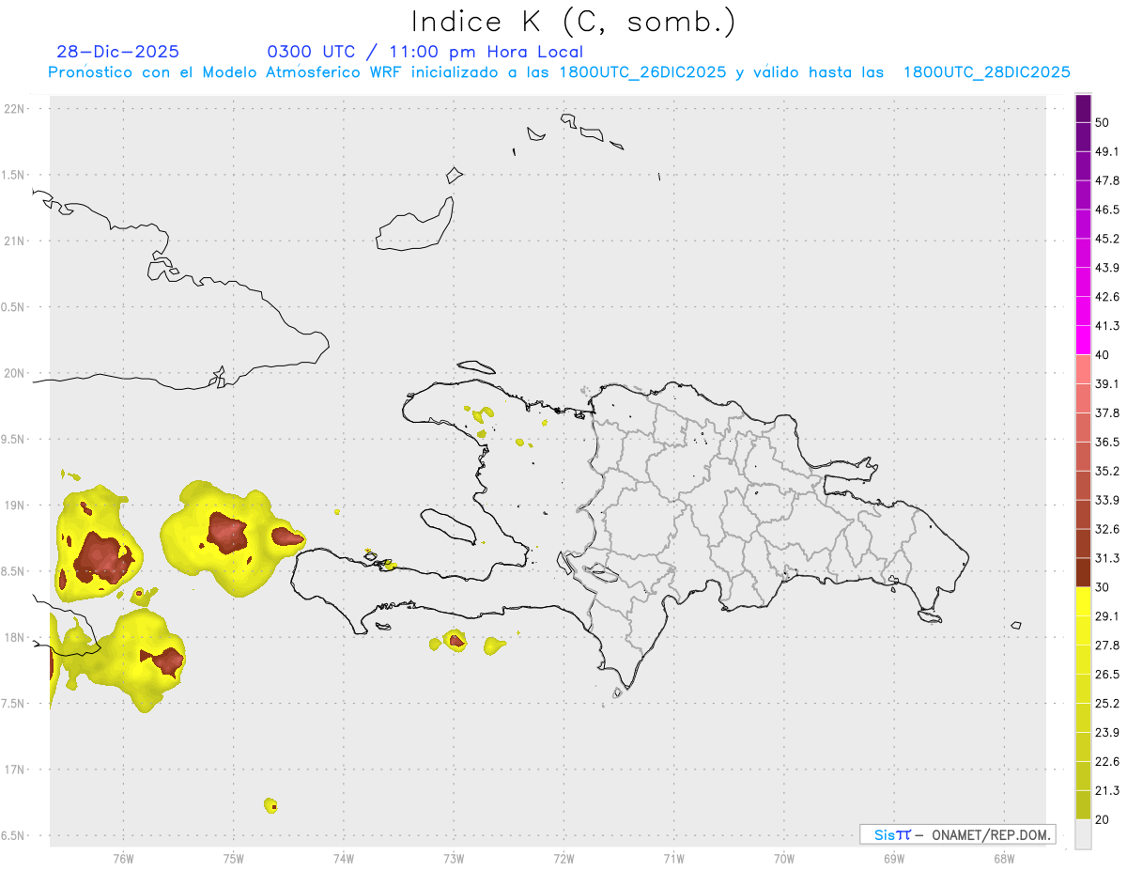Click the '18N' latitude label

14,637
